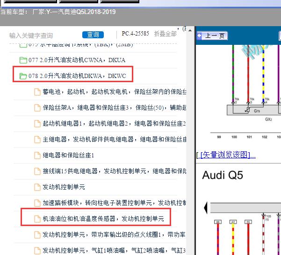Click the scroll-up arrow of tree panel
The height and width of the screenshot is (255, 281).
click(190, 31)
